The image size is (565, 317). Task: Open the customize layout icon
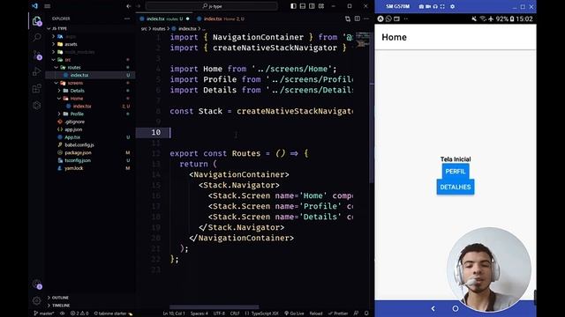pyautogui.click(x=321, y=6)
